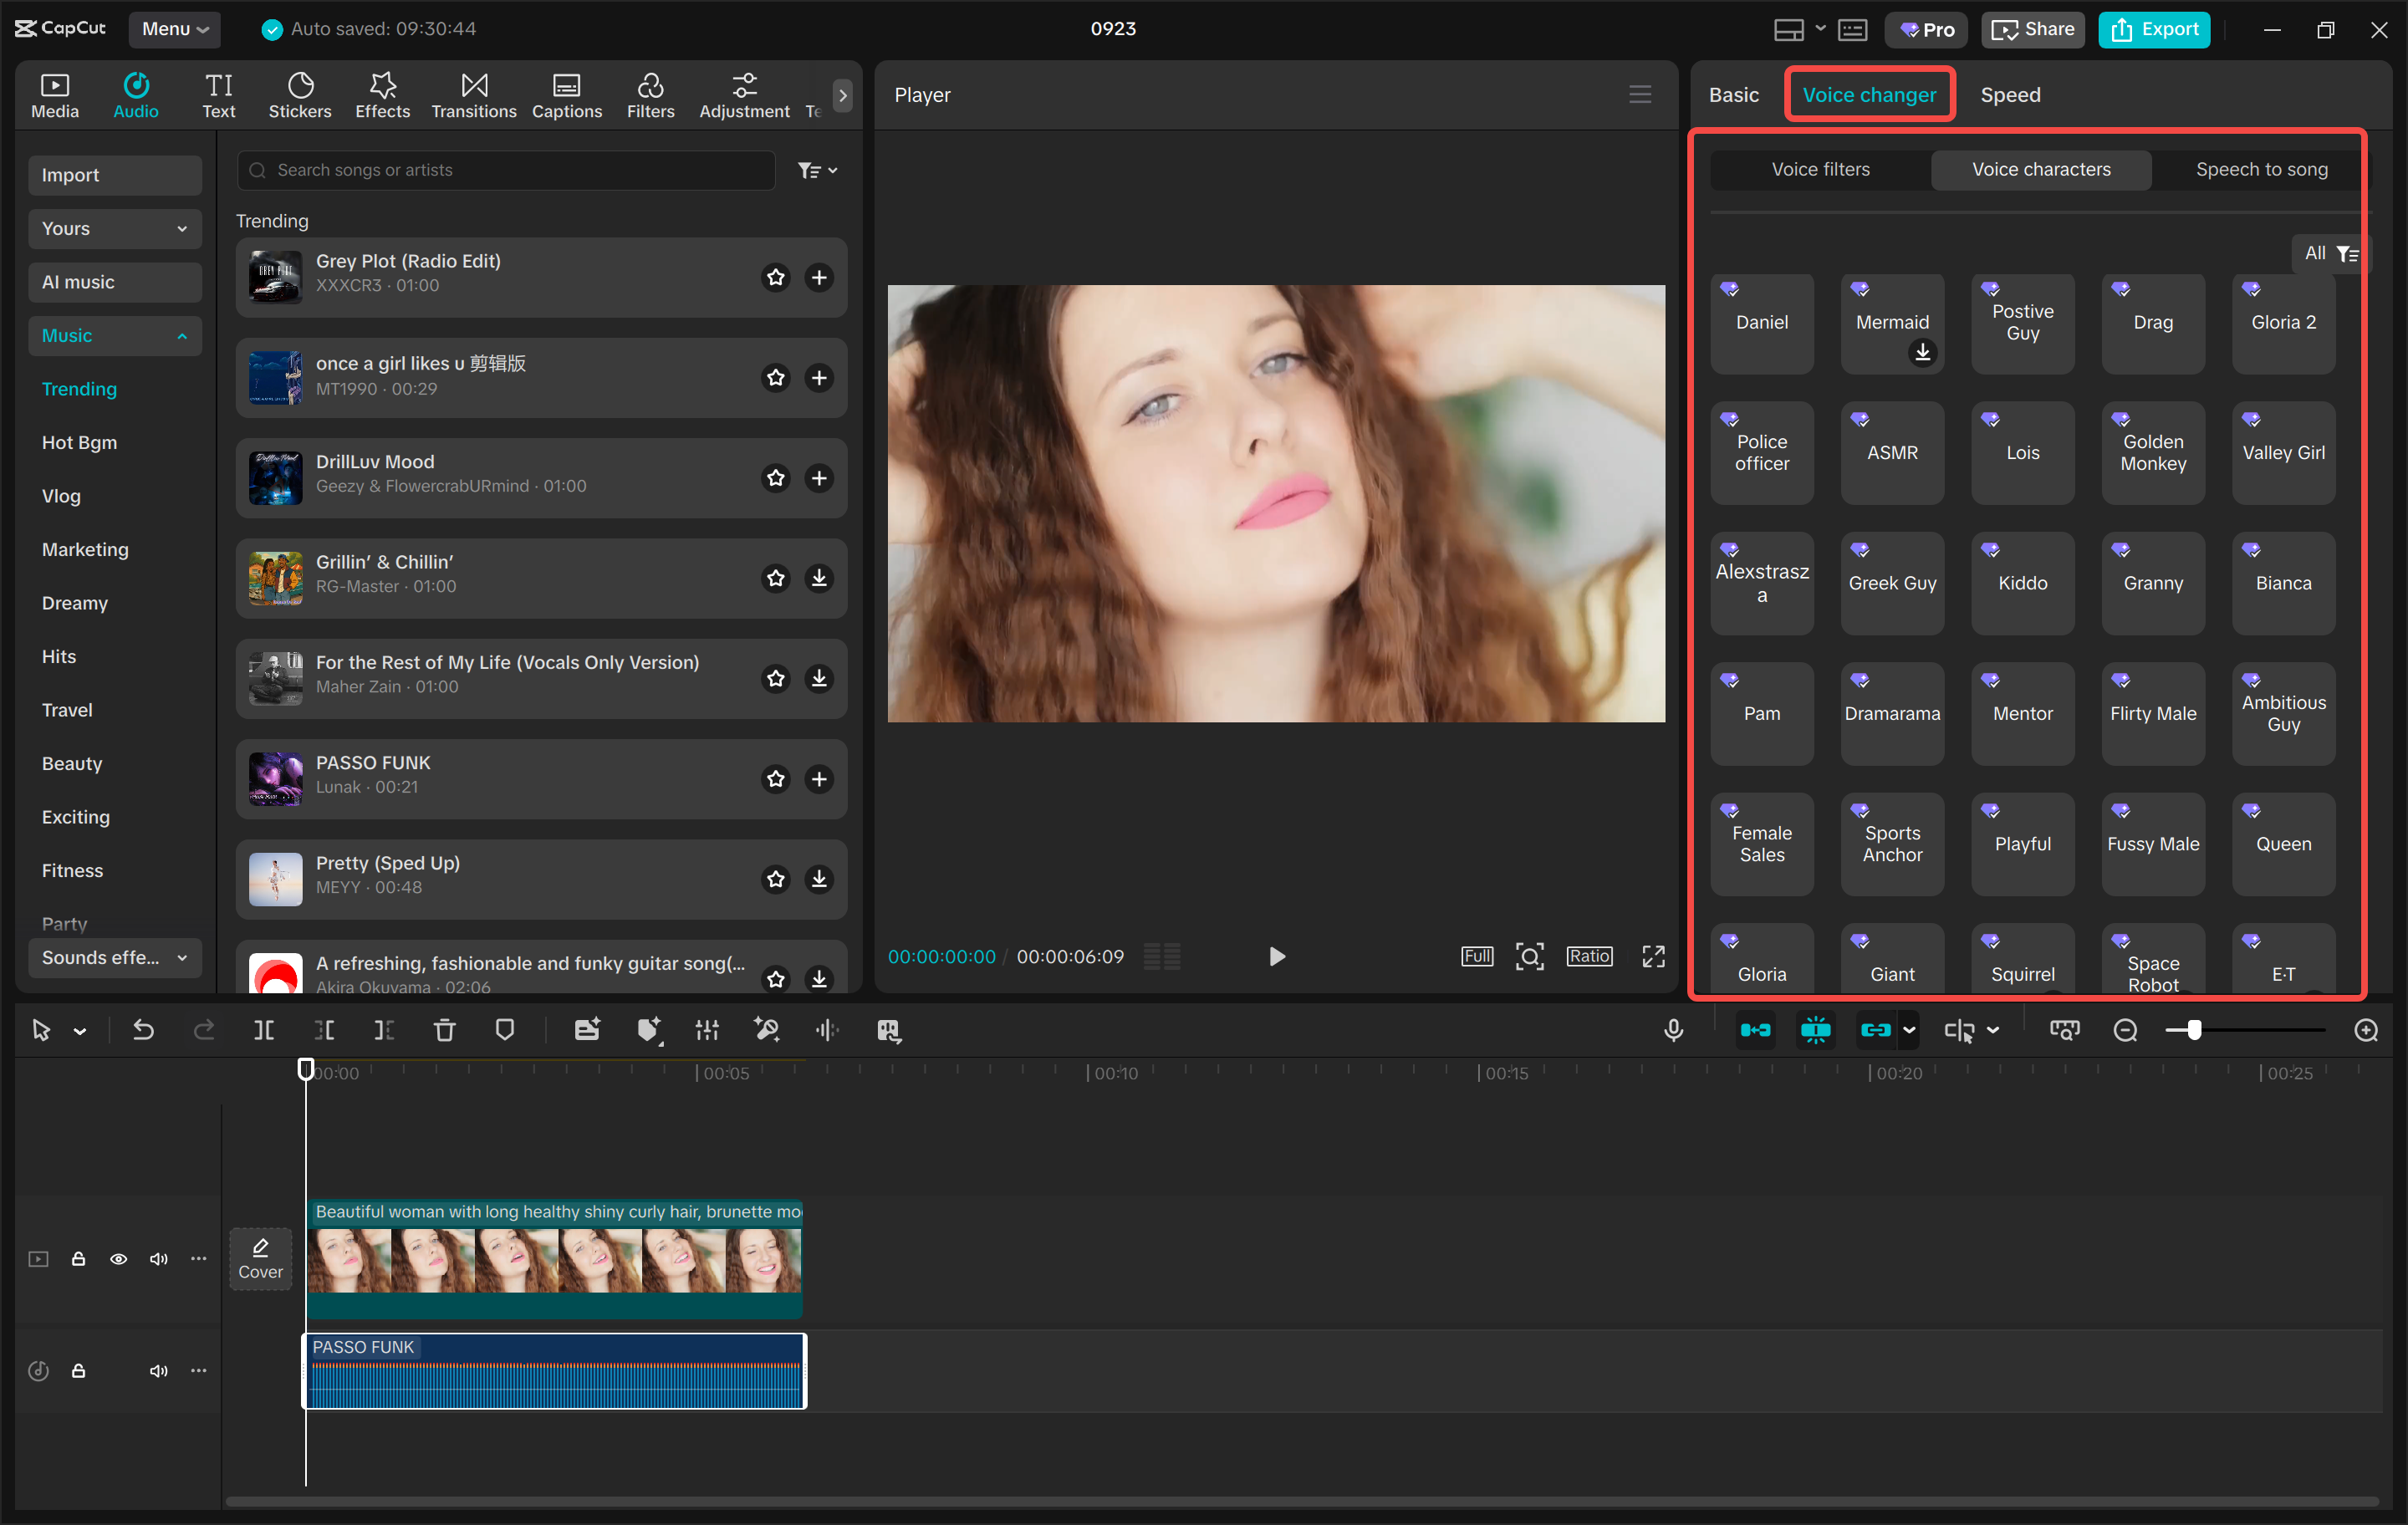Viewport: 2408px width, 1525px height.
Task: Mute the PASSO FUNK audio track
Action: click(158, 1370)
